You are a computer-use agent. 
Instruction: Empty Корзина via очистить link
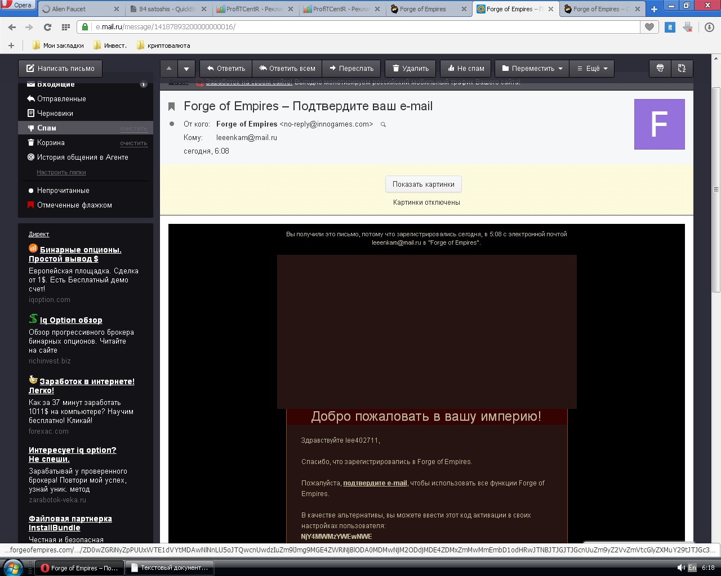pos(133,143)
